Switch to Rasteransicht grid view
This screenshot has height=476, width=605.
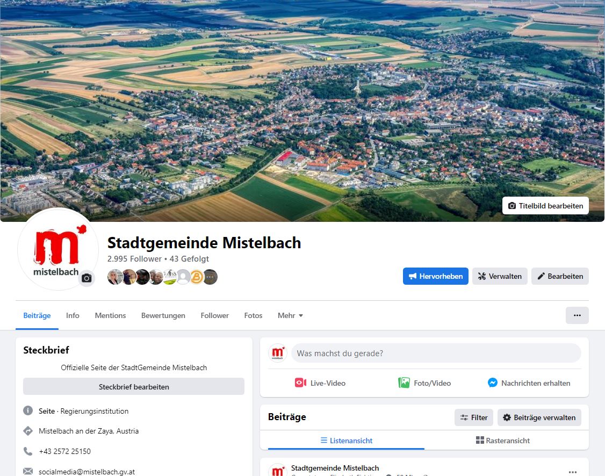(x=503, y=441)
